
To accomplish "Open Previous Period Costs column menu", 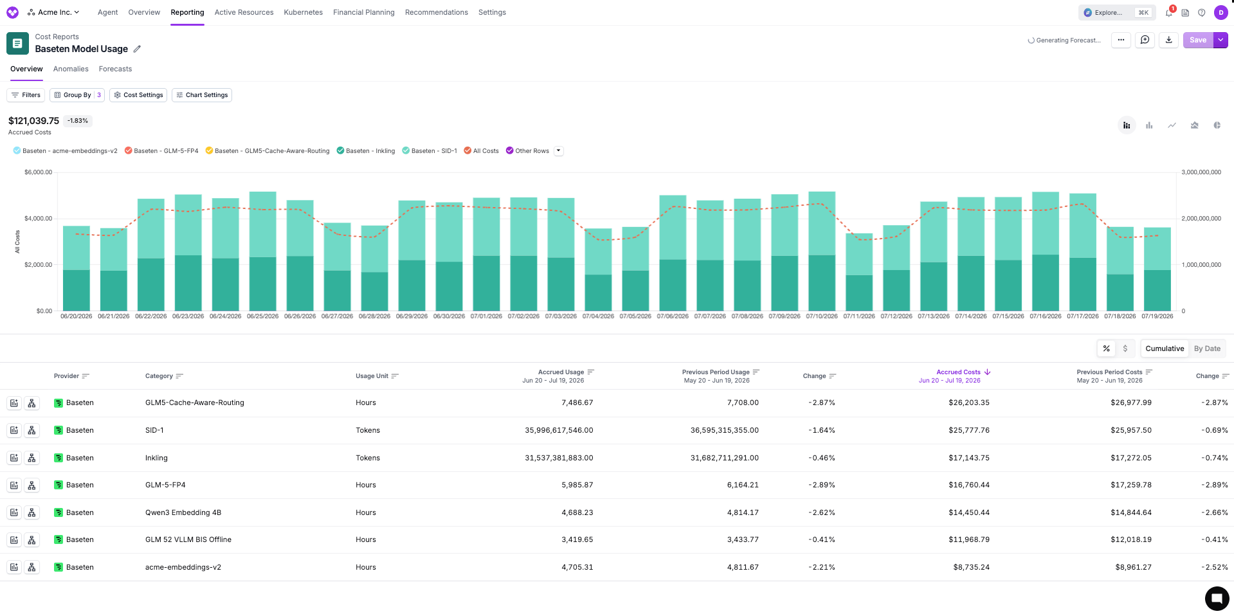I will coord(1148,372).
